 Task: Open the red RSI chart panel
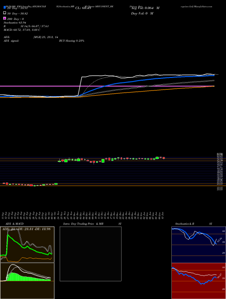pyautogui.click(x=198, y=281)
